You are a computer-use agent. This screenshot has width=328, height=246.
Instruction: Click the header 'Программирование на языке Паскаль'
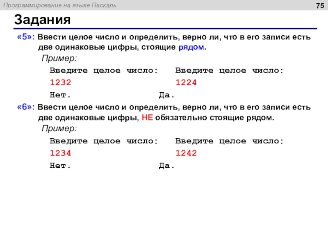(x=60, y=5)
